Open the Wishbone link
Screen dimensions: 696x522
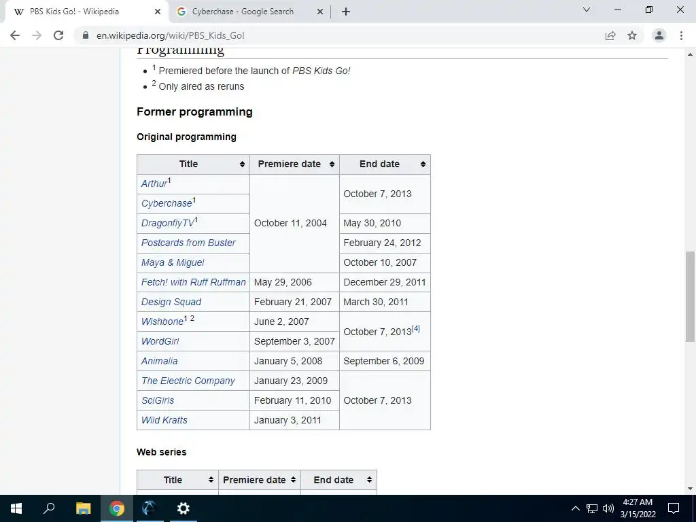tap(162, 321)
